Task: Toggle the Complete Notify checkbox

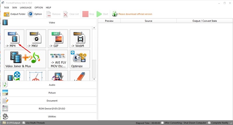Action: 210,123
